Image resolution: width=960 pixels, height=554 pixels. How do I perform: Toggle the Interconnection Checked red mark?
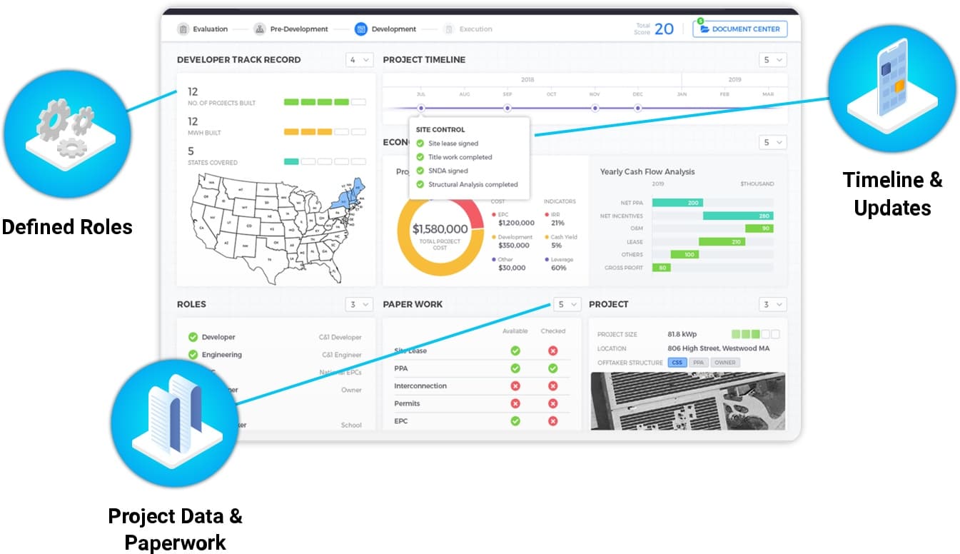[552, 386]
